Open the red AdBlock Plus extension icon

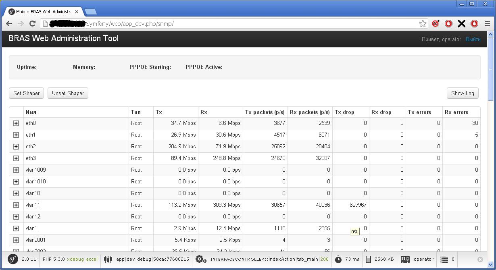[436, 24]
